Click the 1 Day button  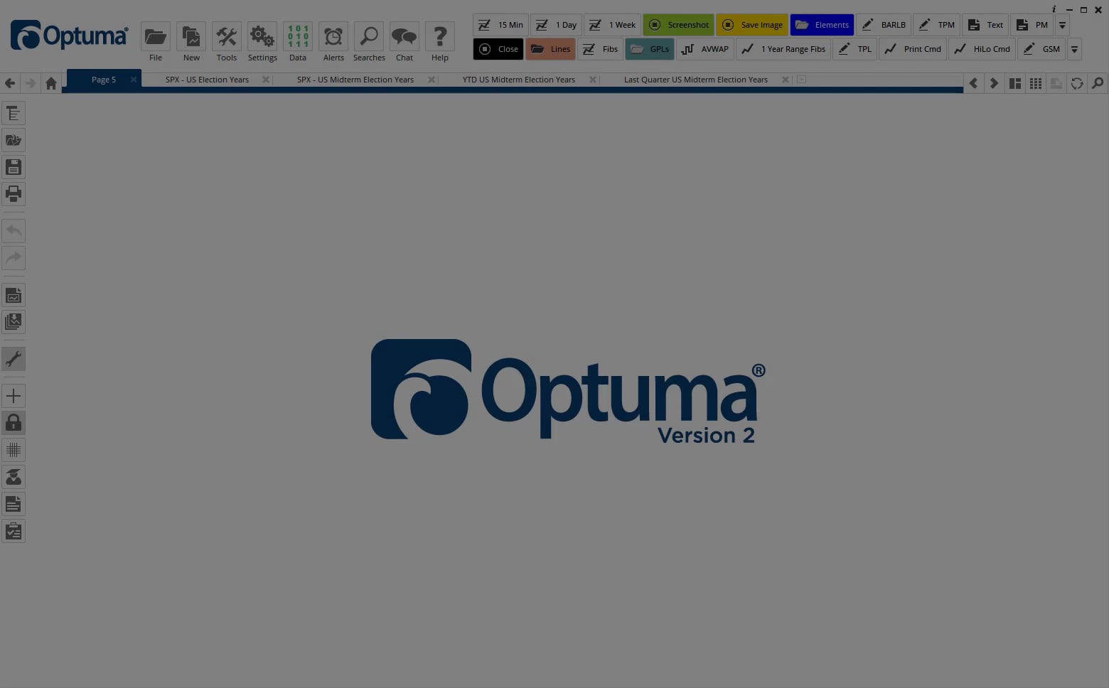point(556,25)
